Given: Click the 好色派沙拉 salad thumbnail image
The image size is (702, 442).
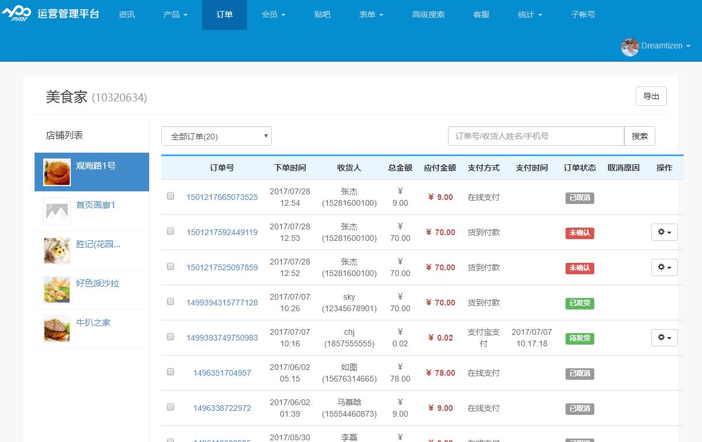Looking at the screenshot, I should (57, 290).
